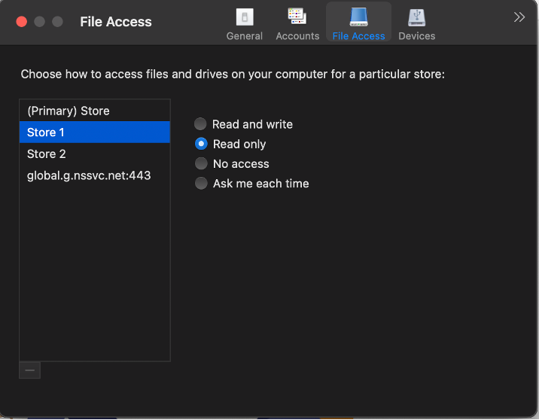Select the global.g.nssvc.net:443 store entry
Screen dimensions: 539x420
click(x=89, y=175)
